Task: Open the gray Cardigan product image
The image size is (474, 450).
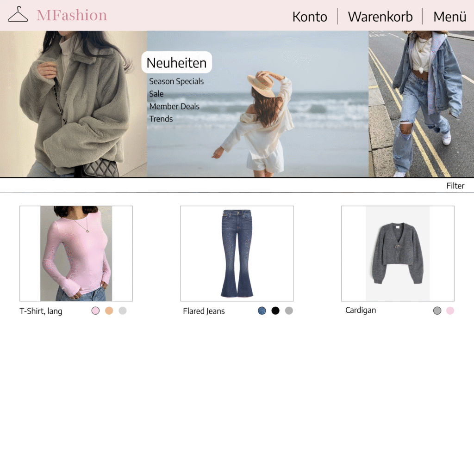Action: 398,253
